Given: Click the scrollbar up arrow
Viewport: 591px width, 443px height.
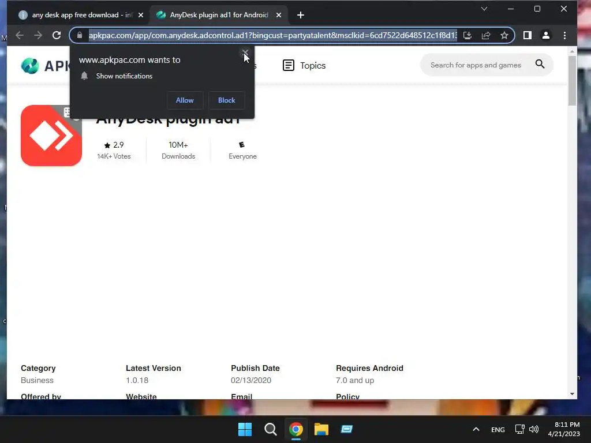Looking at the screenshot, I should [572, 51].
